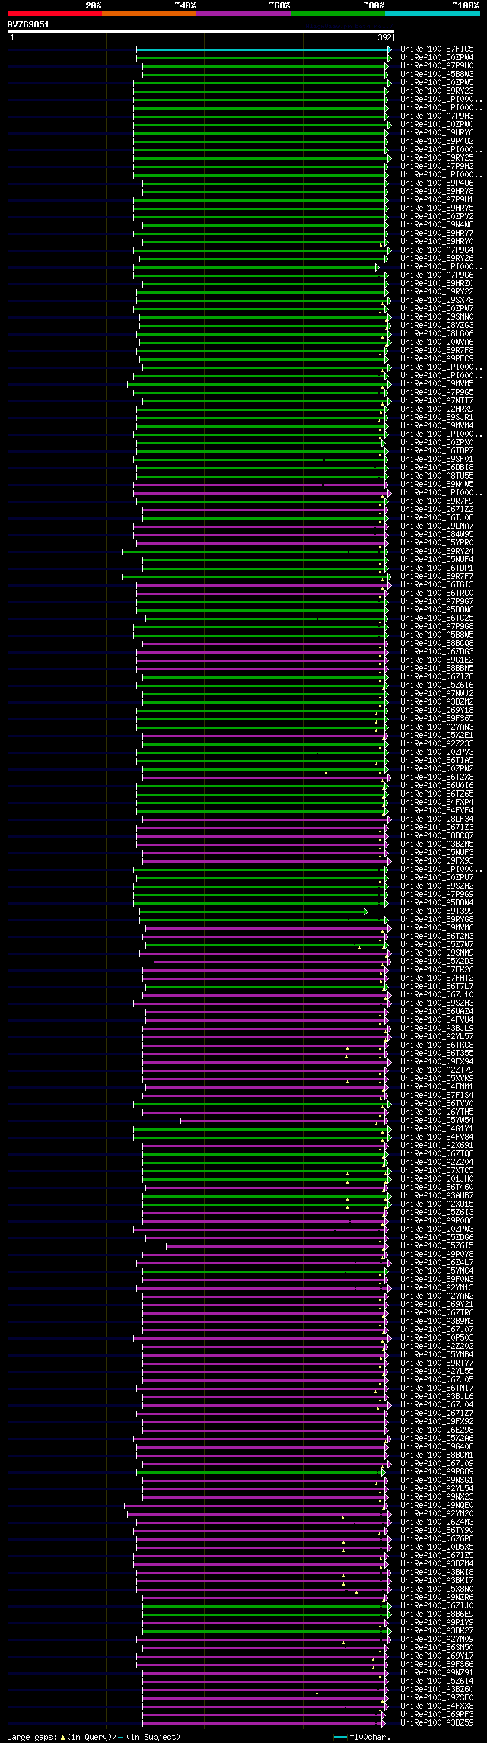Click UniRef100_A3BJL9 hit name
Viewport: 487px width, 1743px height.
[437, 1029]
